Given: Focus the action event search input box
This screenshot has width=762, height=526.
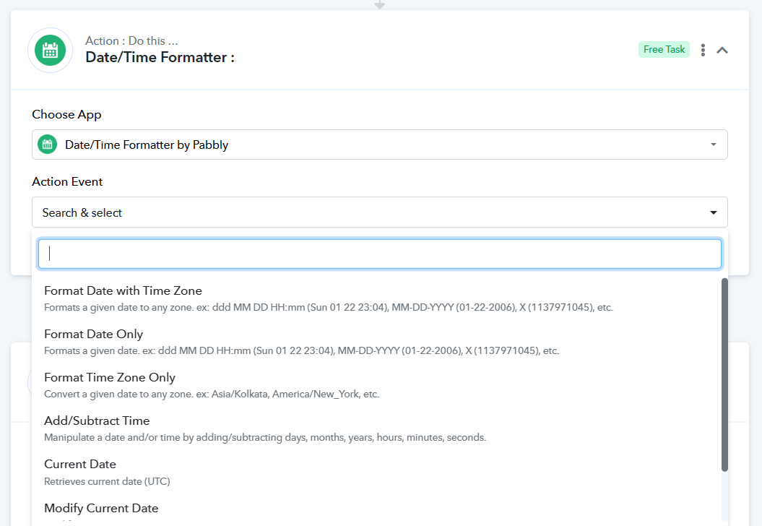Looking at the screenshot, I should (x=379, y=254).
